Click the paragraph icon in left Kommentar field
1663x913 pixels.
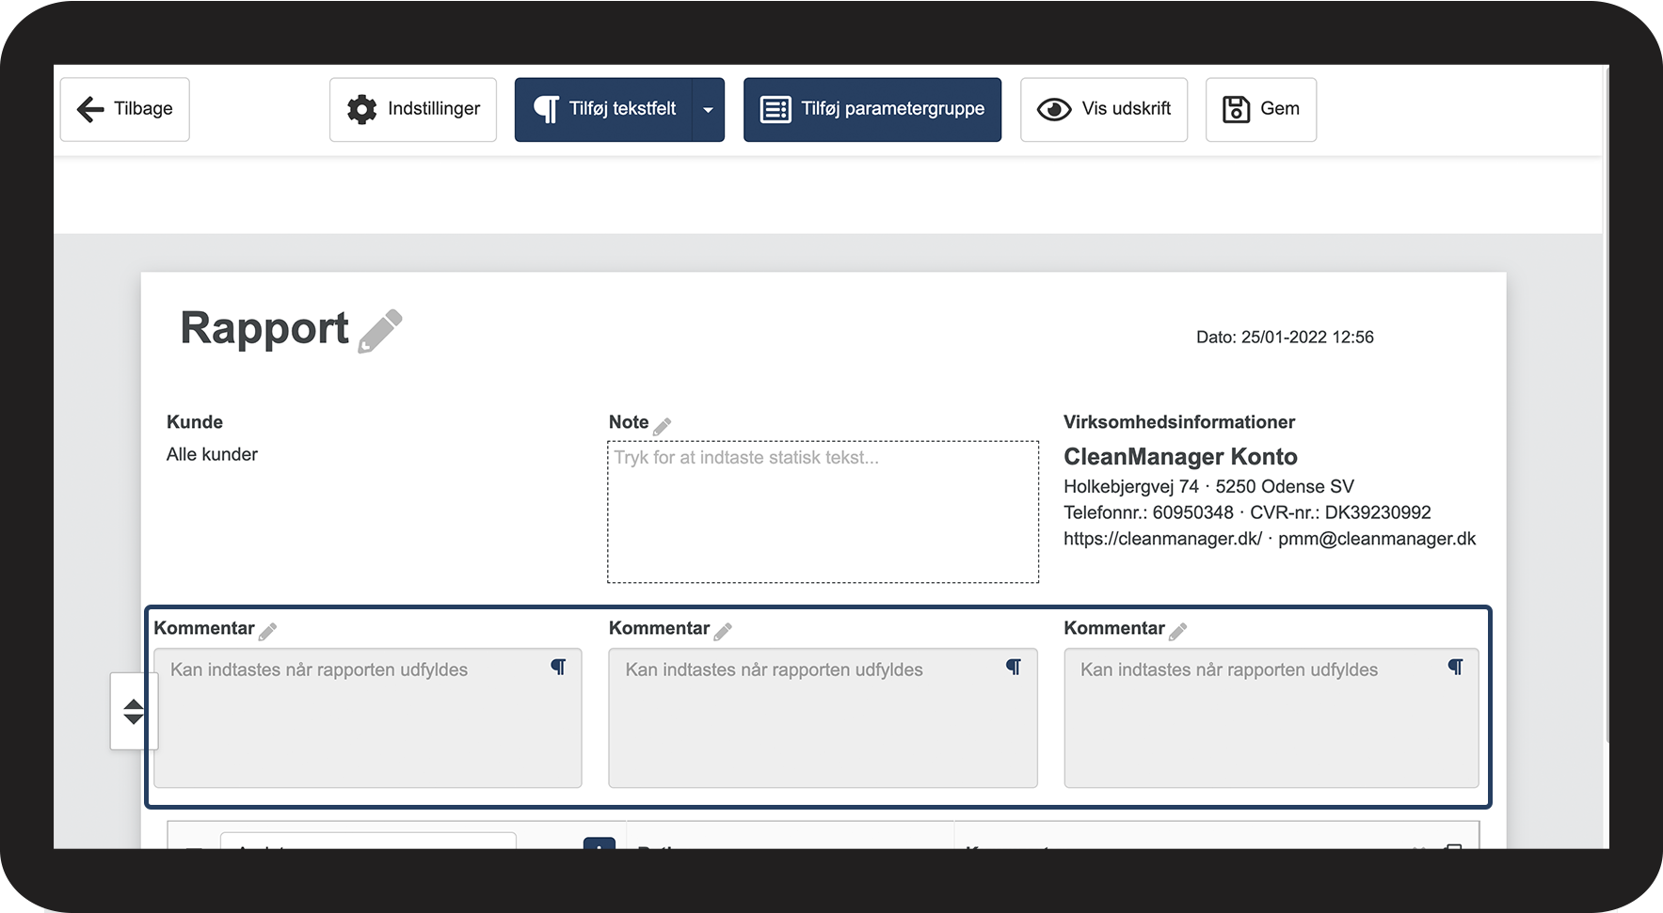point(558,667)
